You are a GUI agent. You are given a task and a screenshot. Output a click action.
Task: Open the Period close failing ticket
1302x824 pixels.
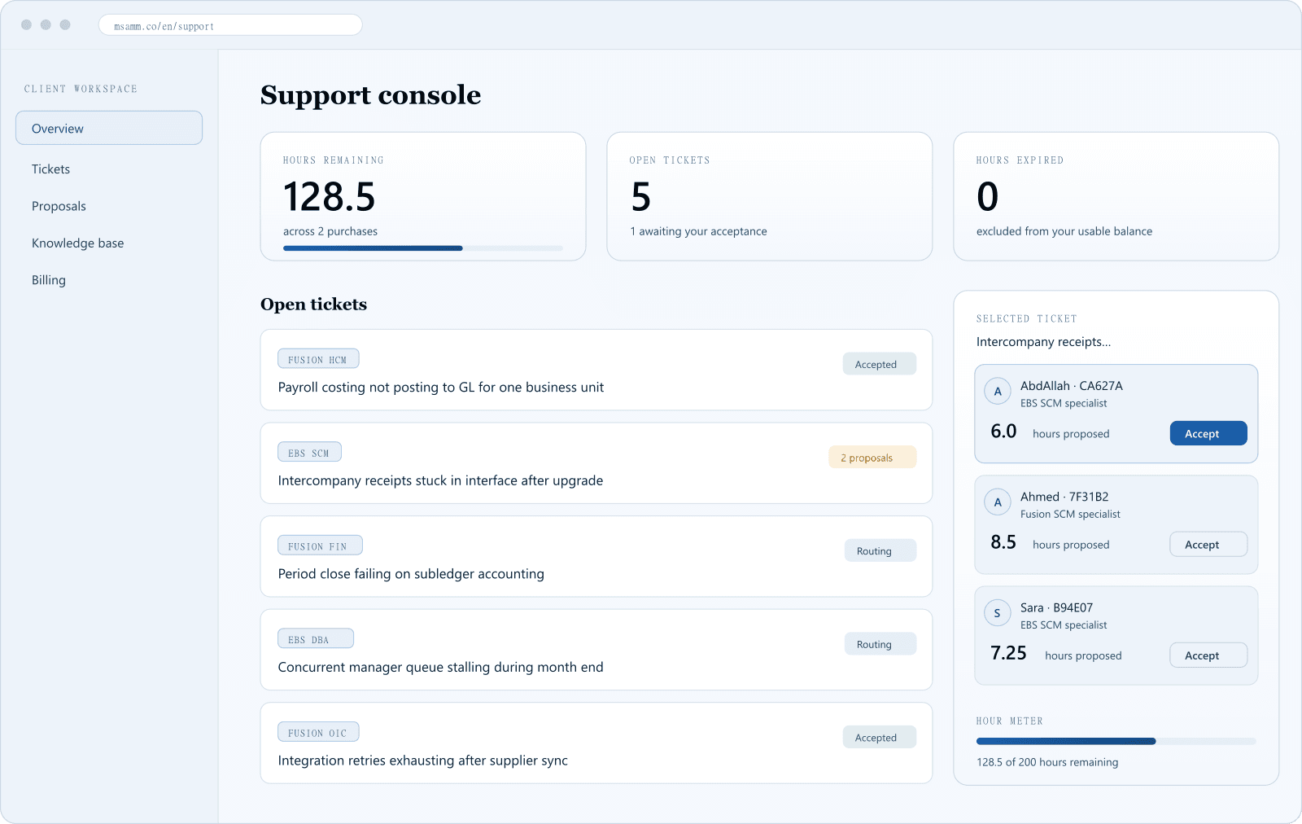click(x=596, y=556)
